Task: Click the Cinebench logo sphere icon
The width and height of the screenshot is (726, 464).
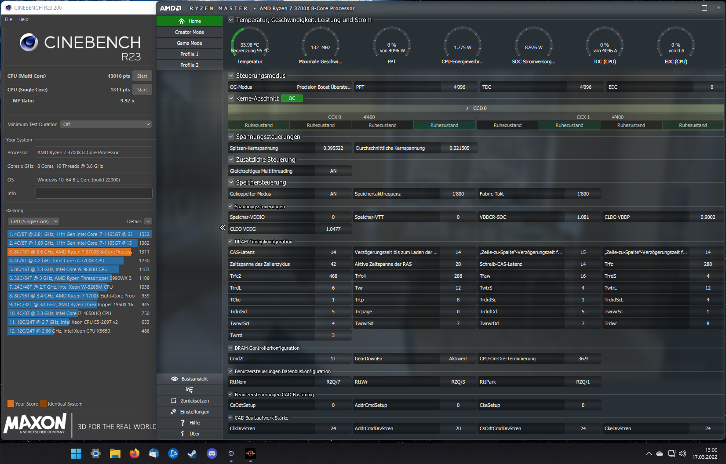Action: pyautogui.click(x=29, y=42)
